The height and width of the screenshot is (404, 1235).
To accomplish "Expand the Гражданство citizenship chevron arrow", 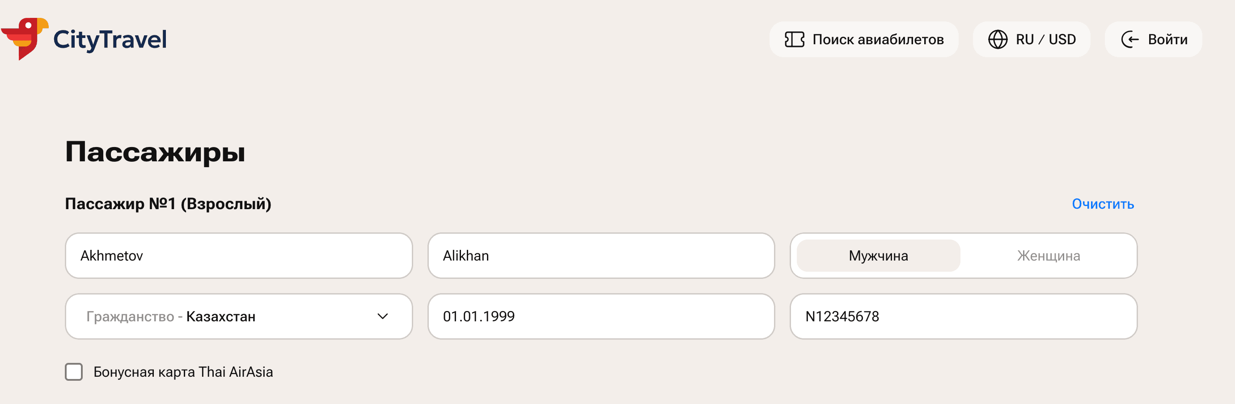I will click(x=382, y=316).
